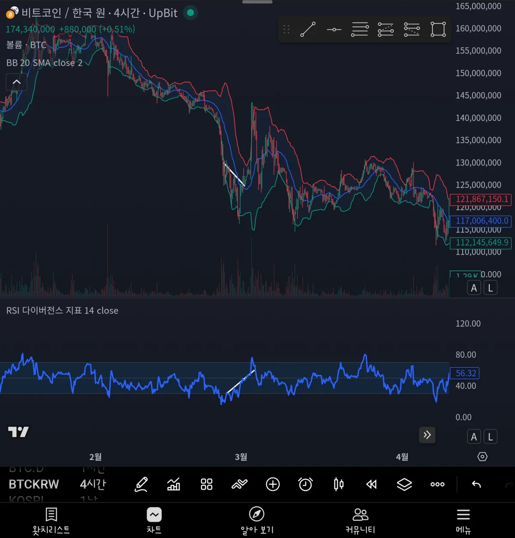Select the horizontal line tool
This screenshot has height=538, width=515.
(334, 29)
